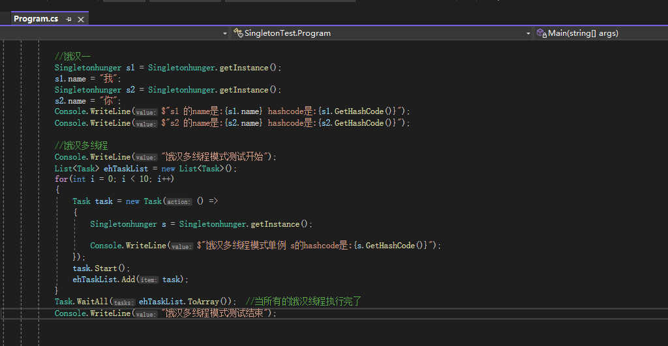Close the Program.cs tab
This screenshot has height=346, width=668.
coord(81,19)
